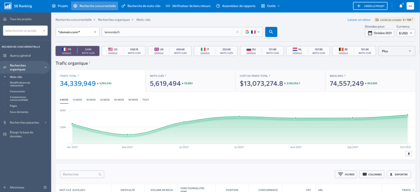Click the Mai 2021 chart data point

(x=128, y=135)
